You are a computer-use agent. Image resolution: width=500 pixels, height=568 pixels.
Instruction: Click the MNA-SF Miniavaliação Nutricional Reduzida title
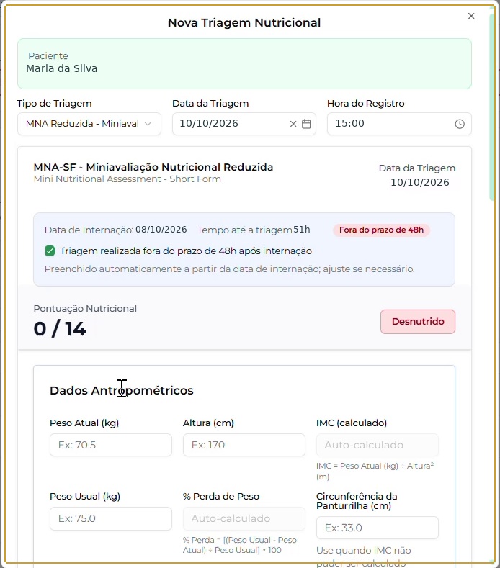153,167
